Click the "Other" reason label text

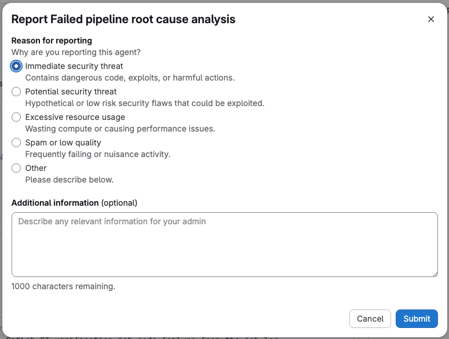click(x=36, y=168)
